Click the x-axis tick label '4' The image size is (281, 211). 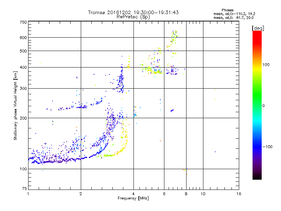pyautogui.click(x=133, y=194)
